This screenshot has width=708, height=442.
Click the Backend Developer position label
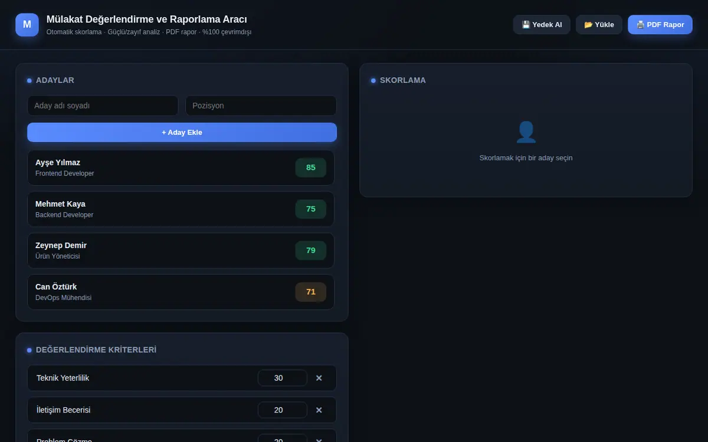pos(64,215)
